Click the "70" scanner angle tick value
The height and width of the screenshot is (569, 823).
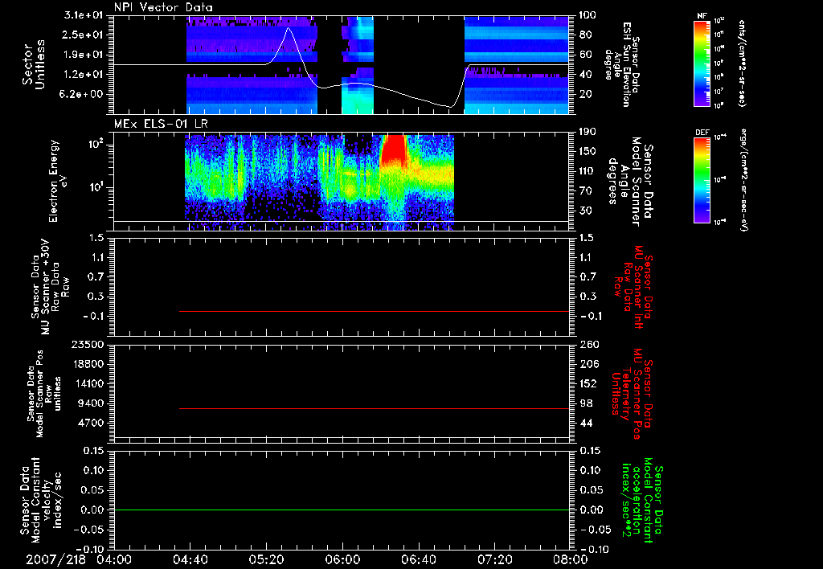tap(585, 190)
